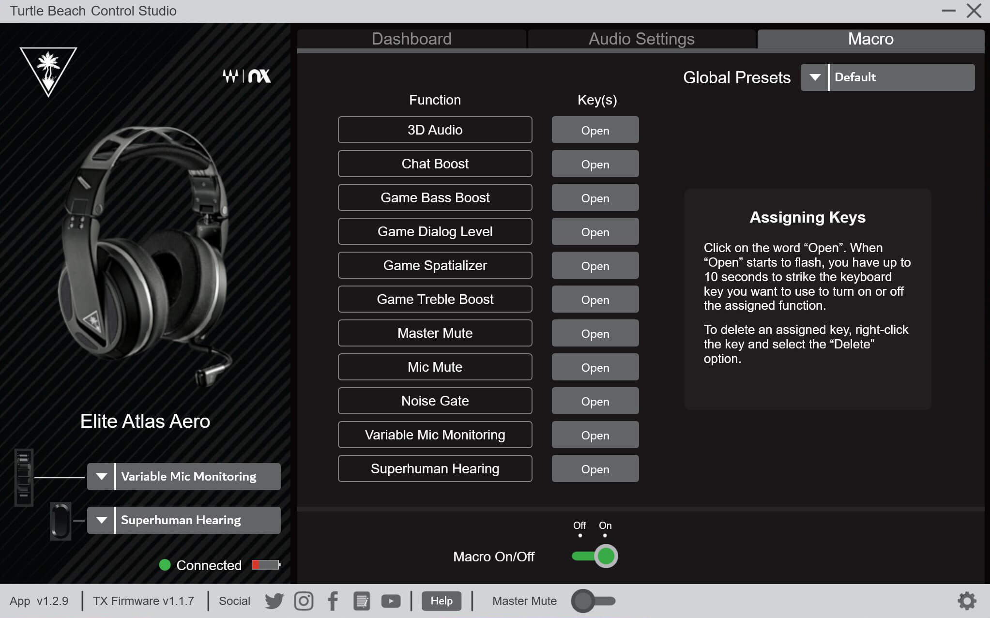Assign key for 3D Audio via Open
Screen dimensions: 990x618
(595, 130)
